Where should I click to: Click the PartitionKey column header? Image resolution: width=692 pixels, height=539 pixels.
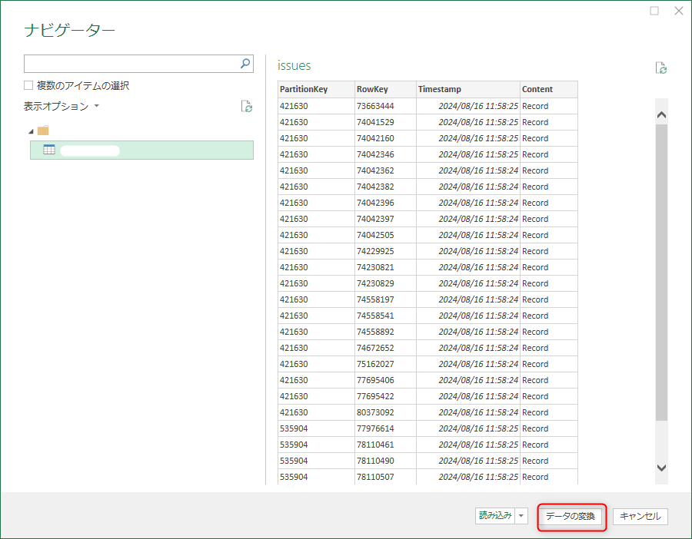click(317, 89)
